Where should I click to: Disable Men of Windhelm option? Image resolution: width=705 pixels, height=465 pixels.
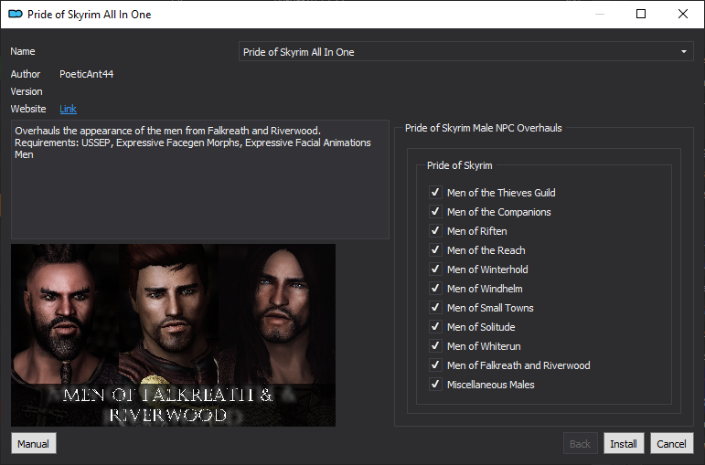[x=435, y=289]
